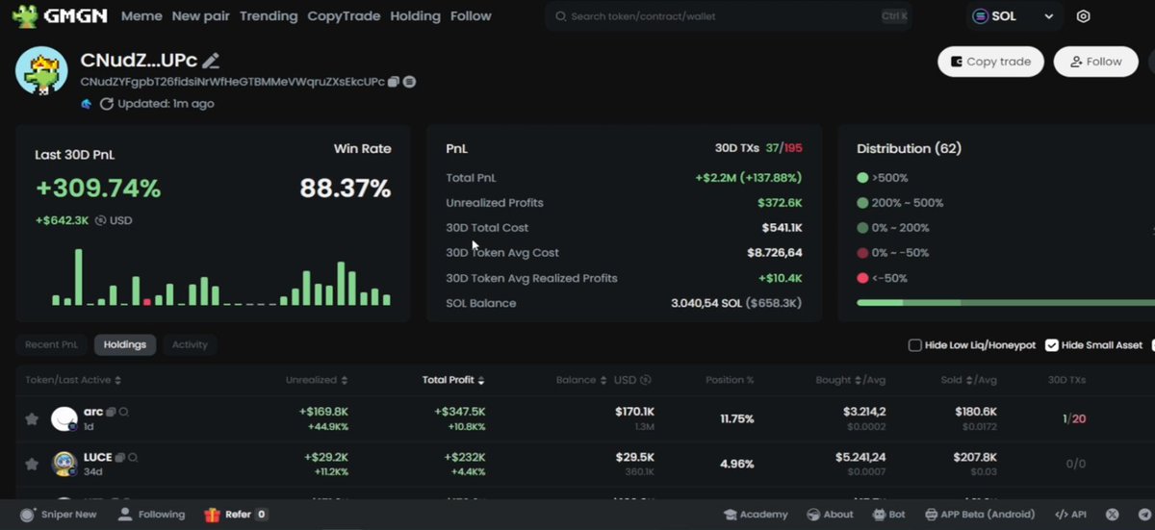The height and width of the screenshot is (530, 1155).
Task: Refresh wallet data via Updated icon
Action: pyautogui.click(x=106, y=104)
